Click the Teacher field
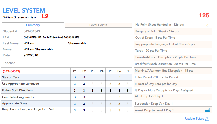This screenshot has width=217, height=124. [x=77, y=63]
